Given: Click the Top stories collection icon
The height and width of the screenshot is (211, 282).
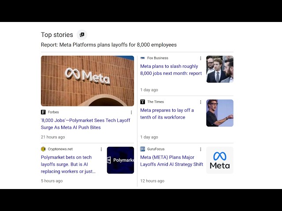Looking at the screenshot, I should click(x=82, y=35).
